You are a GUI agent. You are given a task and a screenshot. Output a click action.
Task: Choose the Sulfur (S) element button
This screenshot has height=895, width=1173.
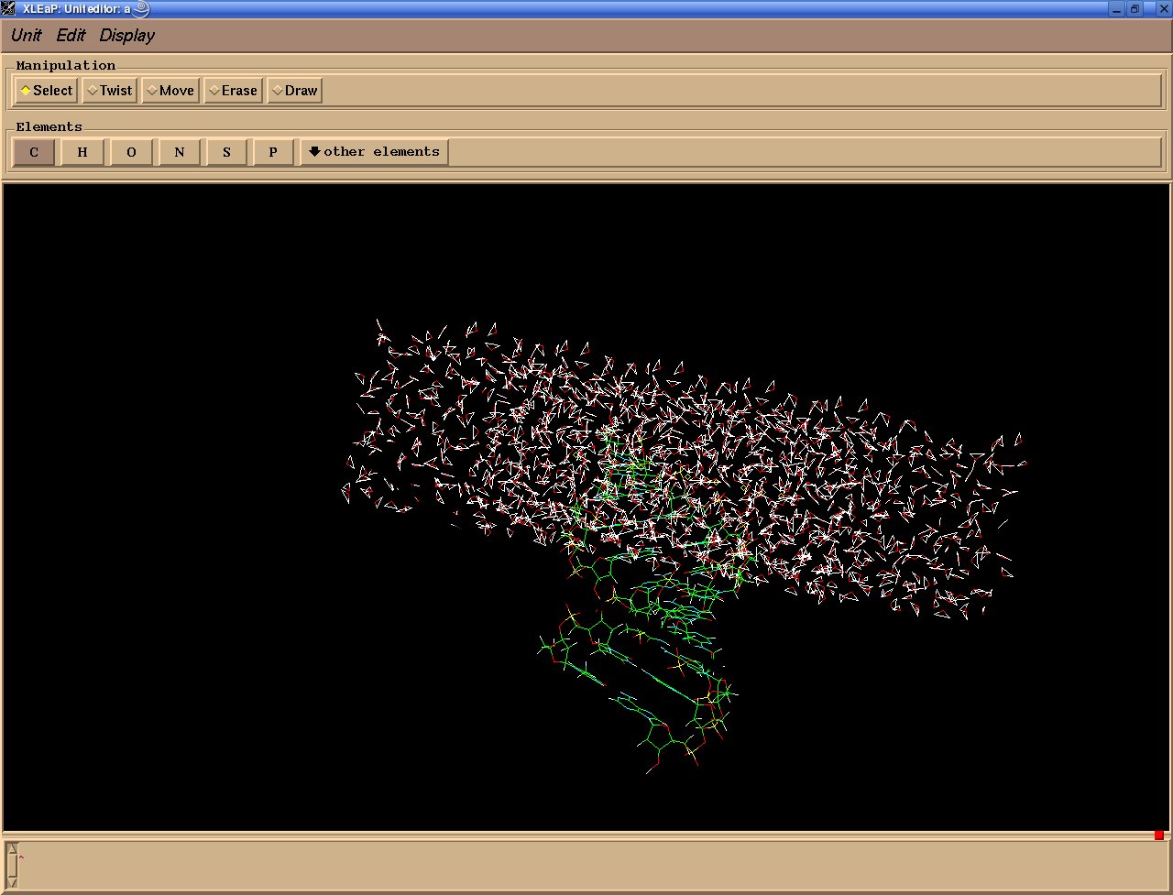tap(226, 152)
